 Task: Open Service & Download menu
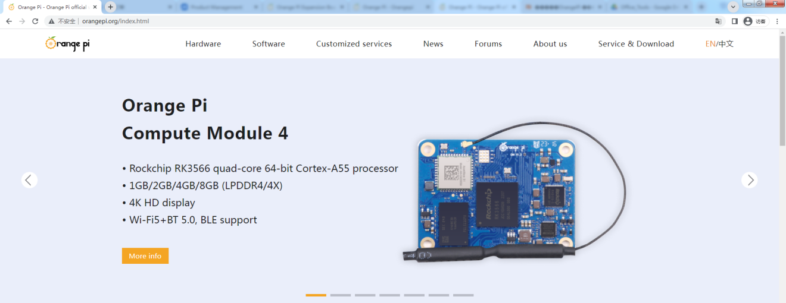pyautogui.click(x=636, y=44)
